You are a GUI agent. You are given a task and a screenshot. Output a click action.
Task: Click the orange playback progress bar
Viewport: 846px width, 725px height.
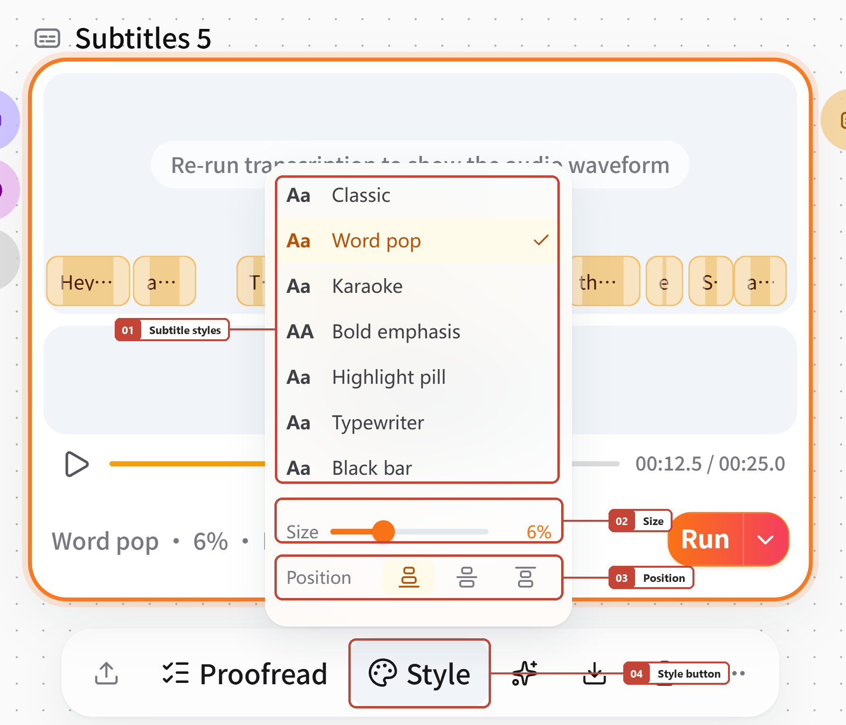pos(187,464)
